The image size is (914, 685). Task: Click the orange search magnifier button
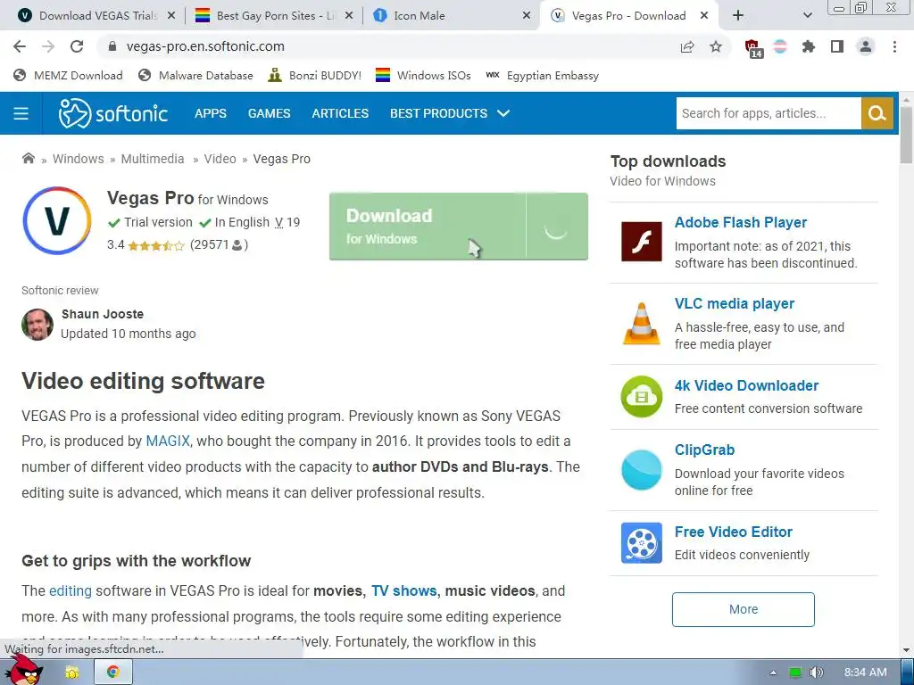877,113
